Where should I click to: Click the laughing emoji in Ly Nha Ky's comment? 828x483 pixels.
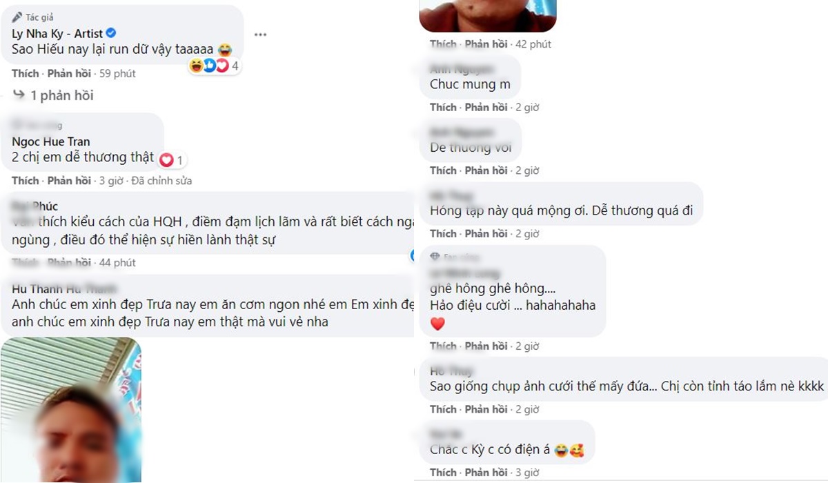coord(224,50)
